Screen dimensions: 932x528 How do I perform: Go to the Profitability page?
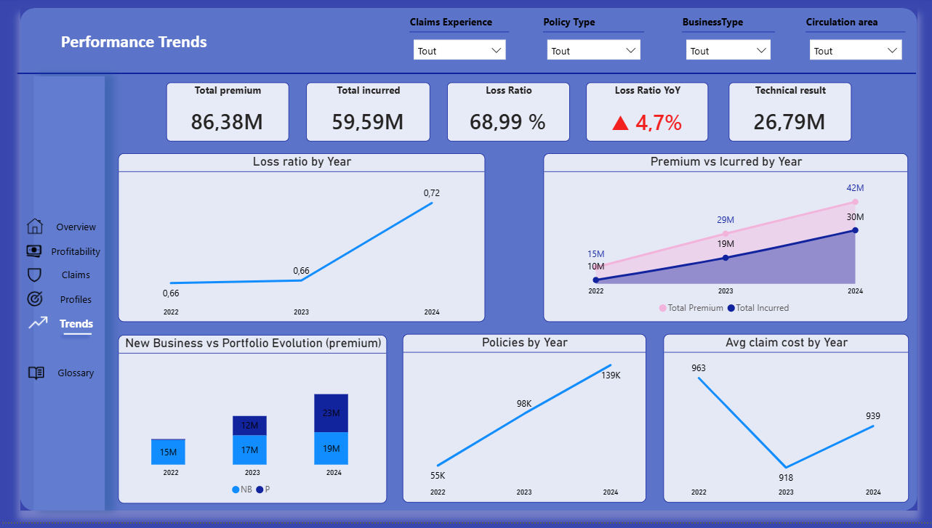click(76, 251)
